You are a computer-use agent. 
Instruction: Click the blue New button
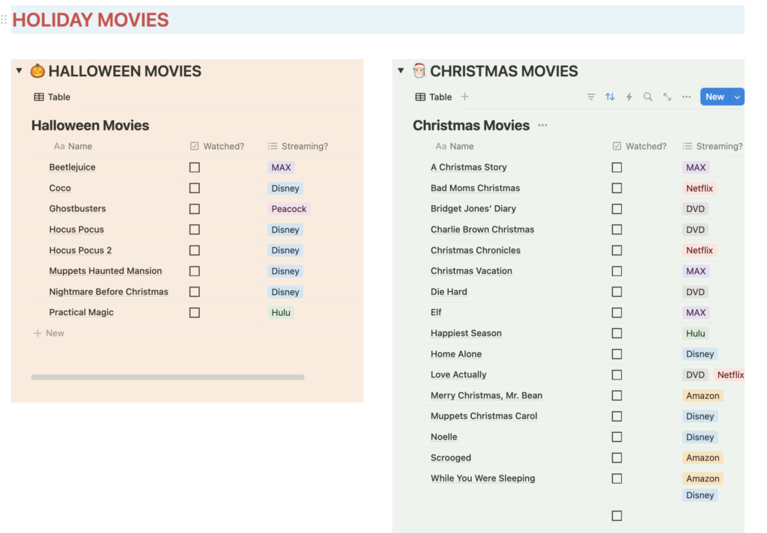point(715,97)
